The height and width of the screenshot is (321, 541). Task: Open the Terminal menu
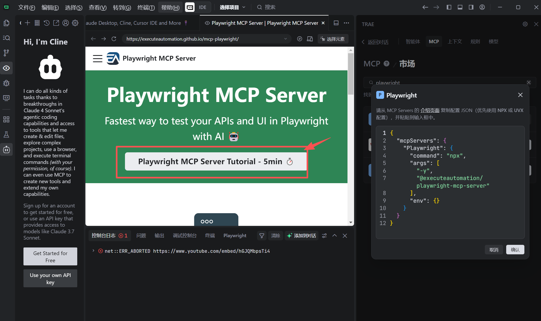pyautogui.click(x=146, y=7)
